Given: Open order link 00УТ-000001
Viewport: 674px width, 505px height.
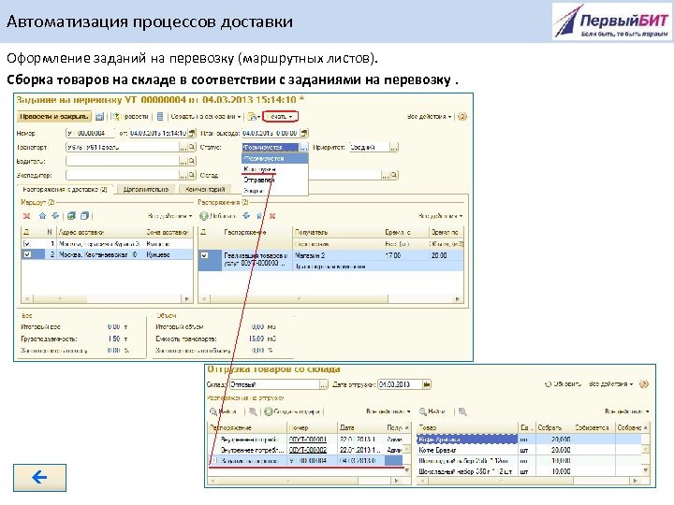Looking at the screenshot, I should [308, 440].
